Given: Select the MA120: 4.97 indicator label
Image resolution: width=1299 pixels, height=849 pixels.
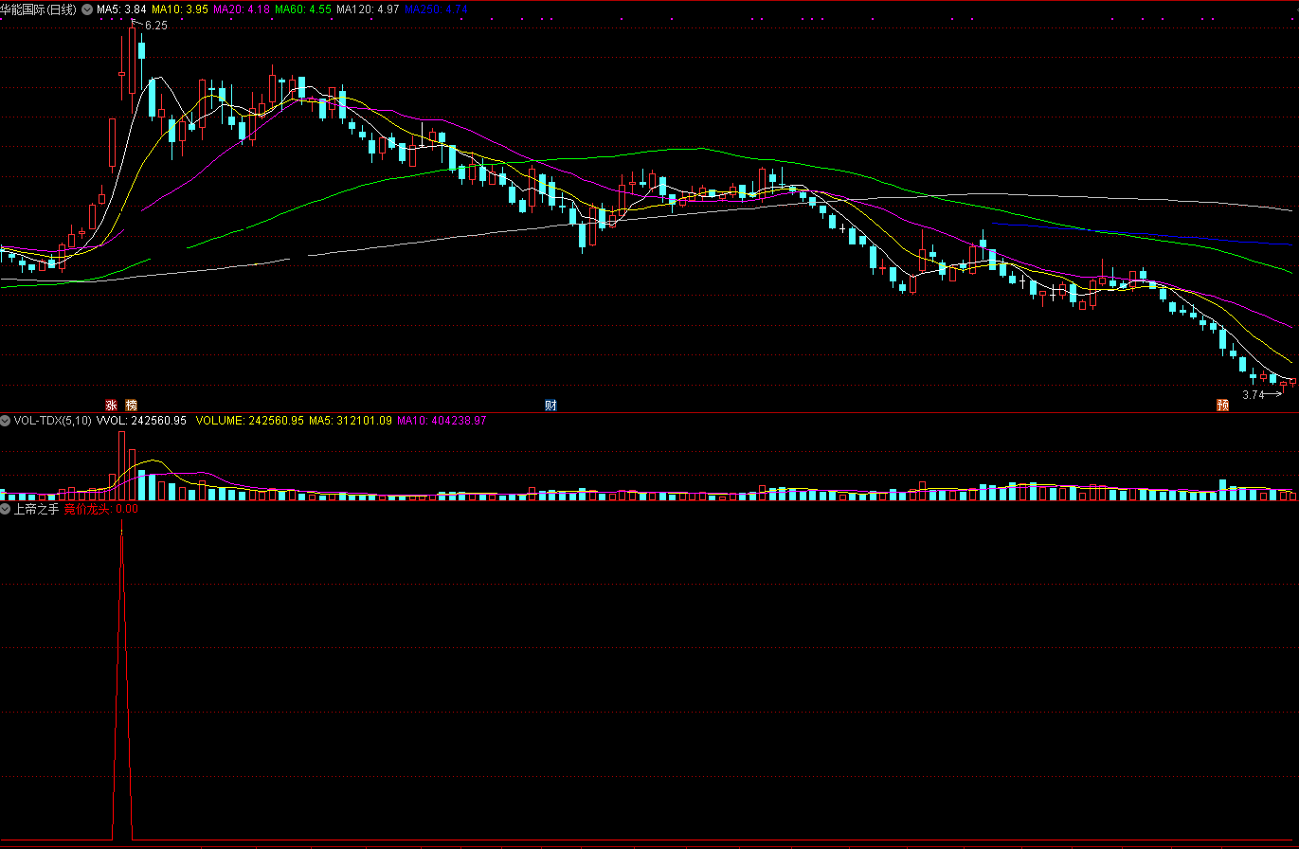Looking at the screenshot, I should tap(368, 9).
